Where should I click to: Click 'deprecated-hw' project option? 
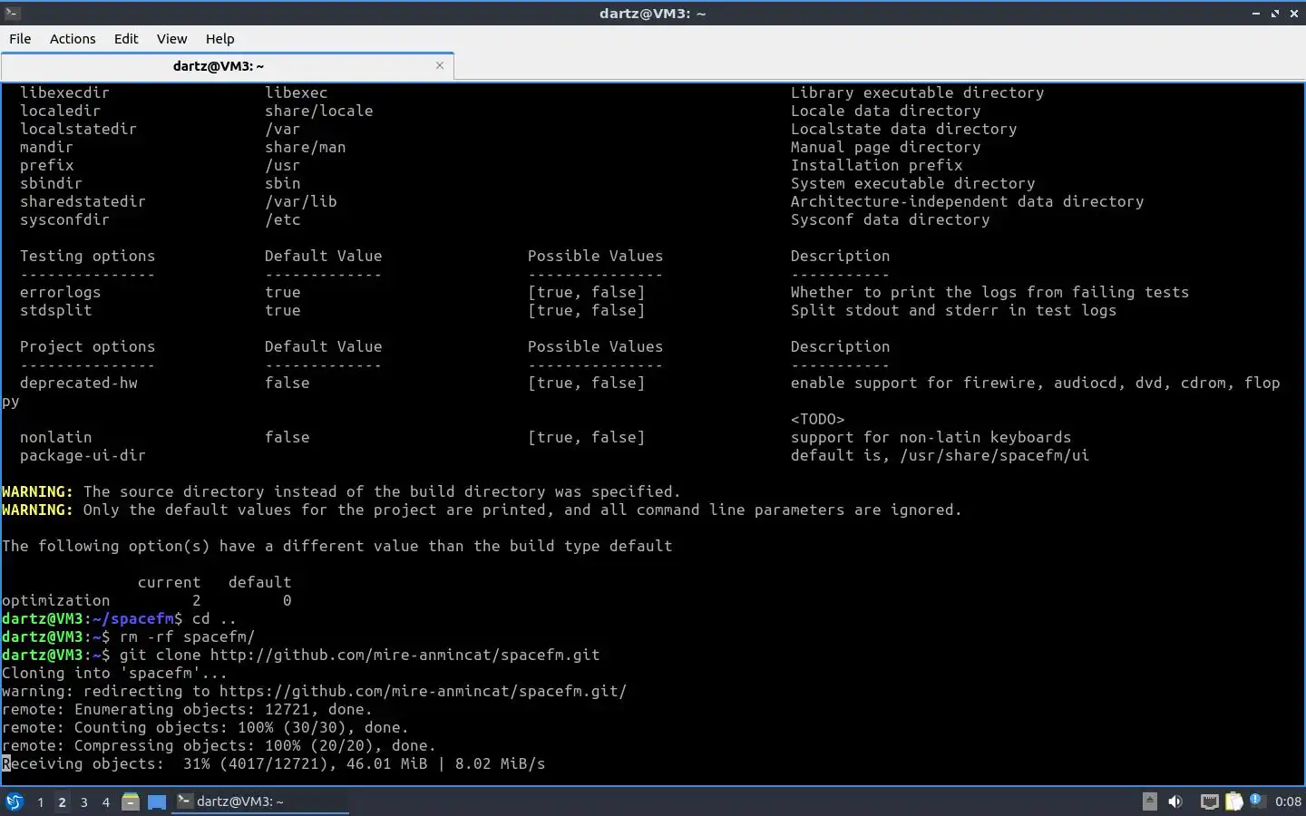click(x=79, y=383)
